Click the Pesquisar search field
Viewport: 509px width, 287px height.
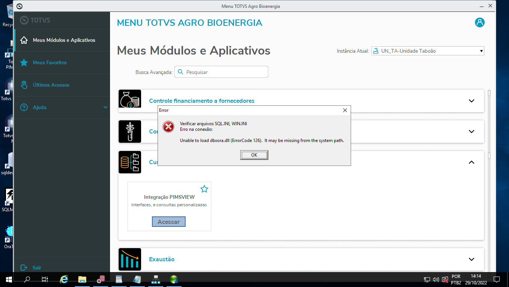221,72
